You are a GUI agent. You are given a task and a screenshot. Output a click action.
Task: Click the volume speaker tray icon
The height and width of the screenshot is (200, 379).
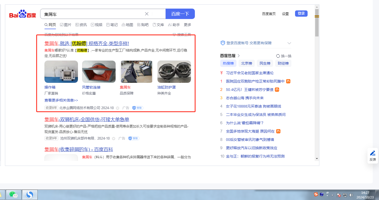(351, 195)
